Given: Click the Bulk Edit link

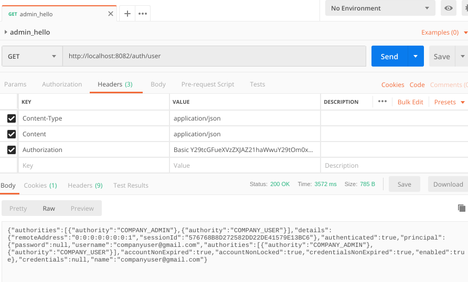Looking at the screenshot, I should pyautogui.click(x=410, y=102).
